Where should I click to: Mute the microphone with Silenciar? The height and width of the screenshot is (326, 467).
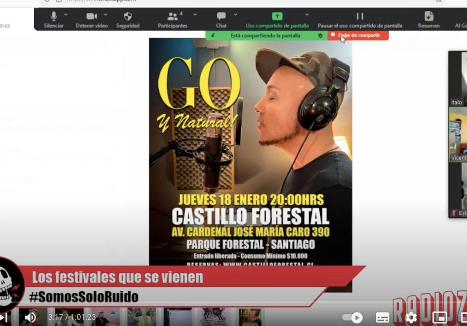click(53, 19)
